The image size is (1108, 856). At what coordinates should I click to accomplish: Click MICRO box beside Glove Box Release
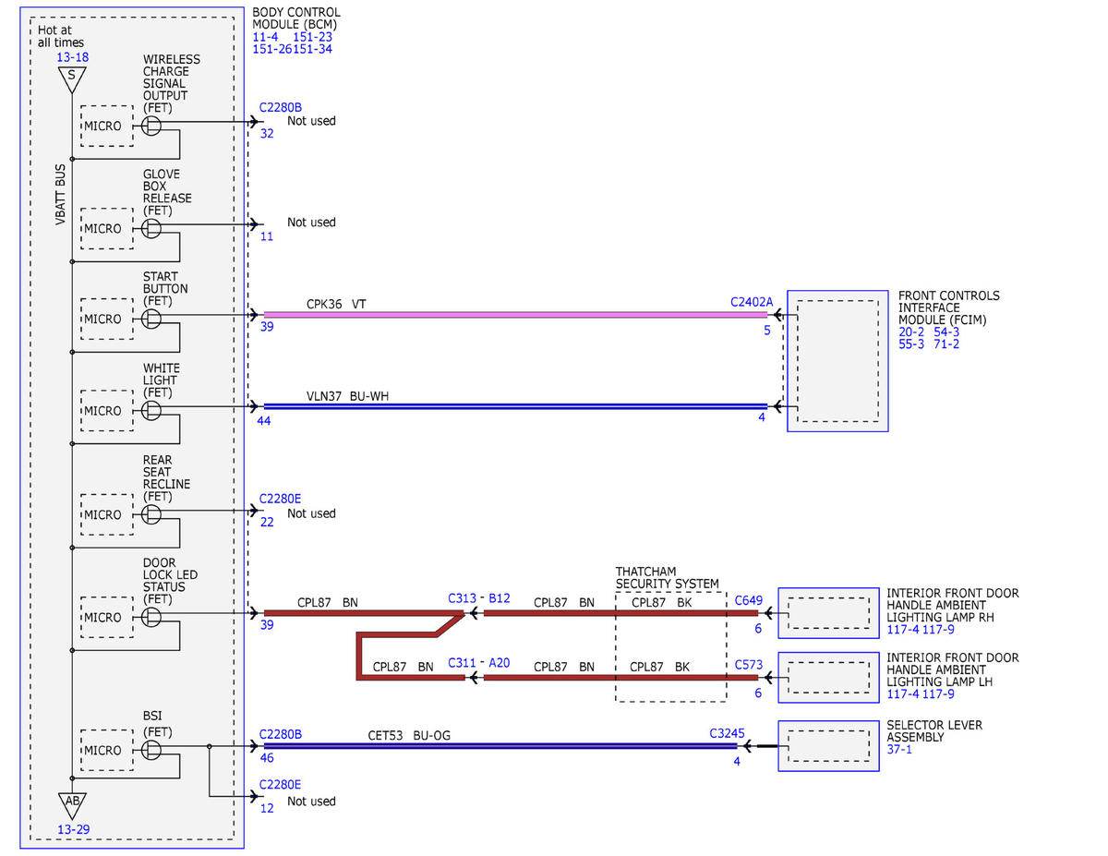(x=106, y=228)
